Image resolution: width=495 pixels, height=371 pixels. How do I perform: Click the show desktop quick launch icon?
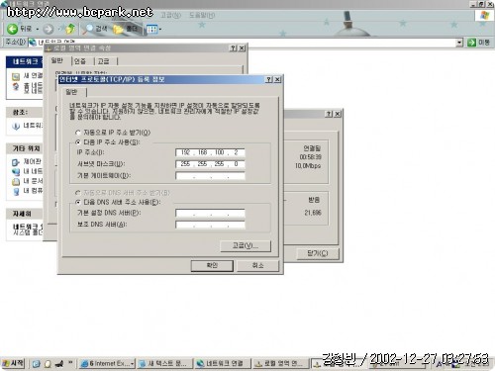pyautogui.click(x=59, y=364)
